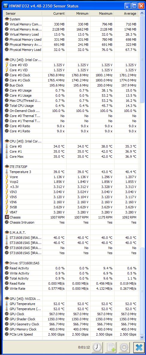Close sensors with the blue X icon
146x355 pixels.
[139, 347]
